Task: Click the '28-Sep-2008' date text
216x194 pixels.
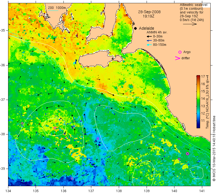Action: [x=149, y=12]
